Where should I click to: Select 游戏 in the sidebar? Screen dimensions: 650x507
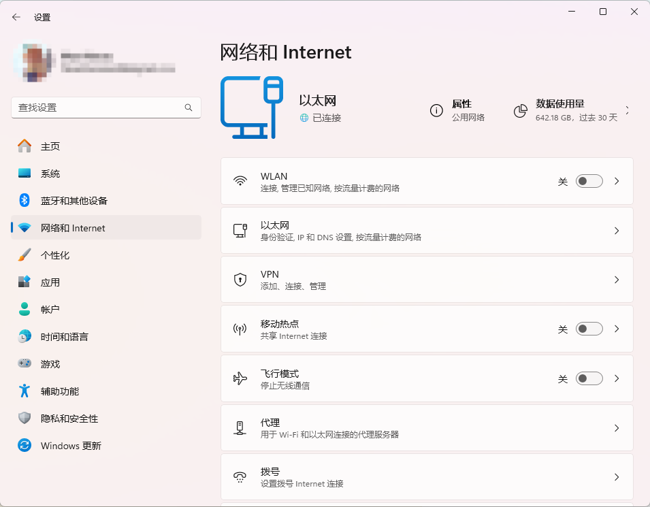106,364
